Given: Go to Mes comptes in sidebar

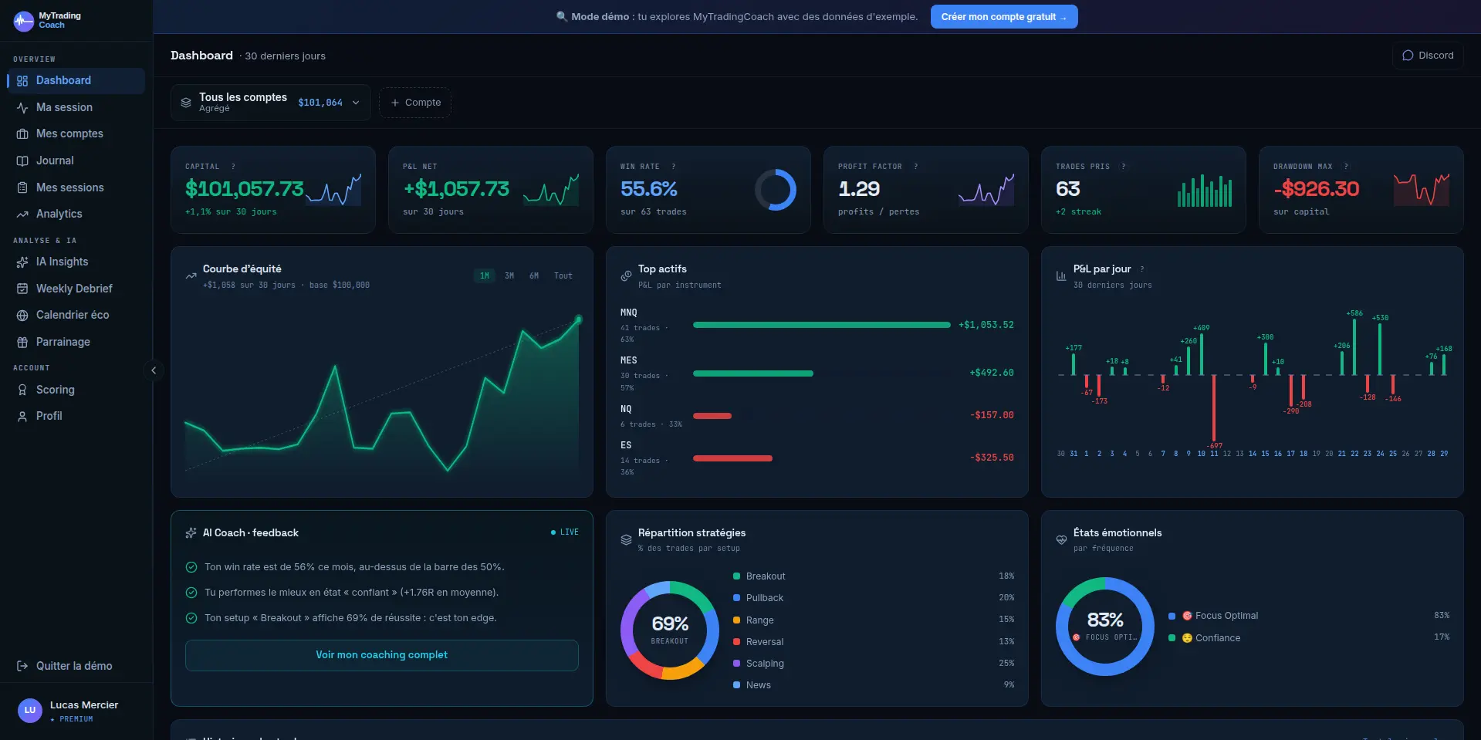Looking at the screenshot, I should [x=76, y=133].
